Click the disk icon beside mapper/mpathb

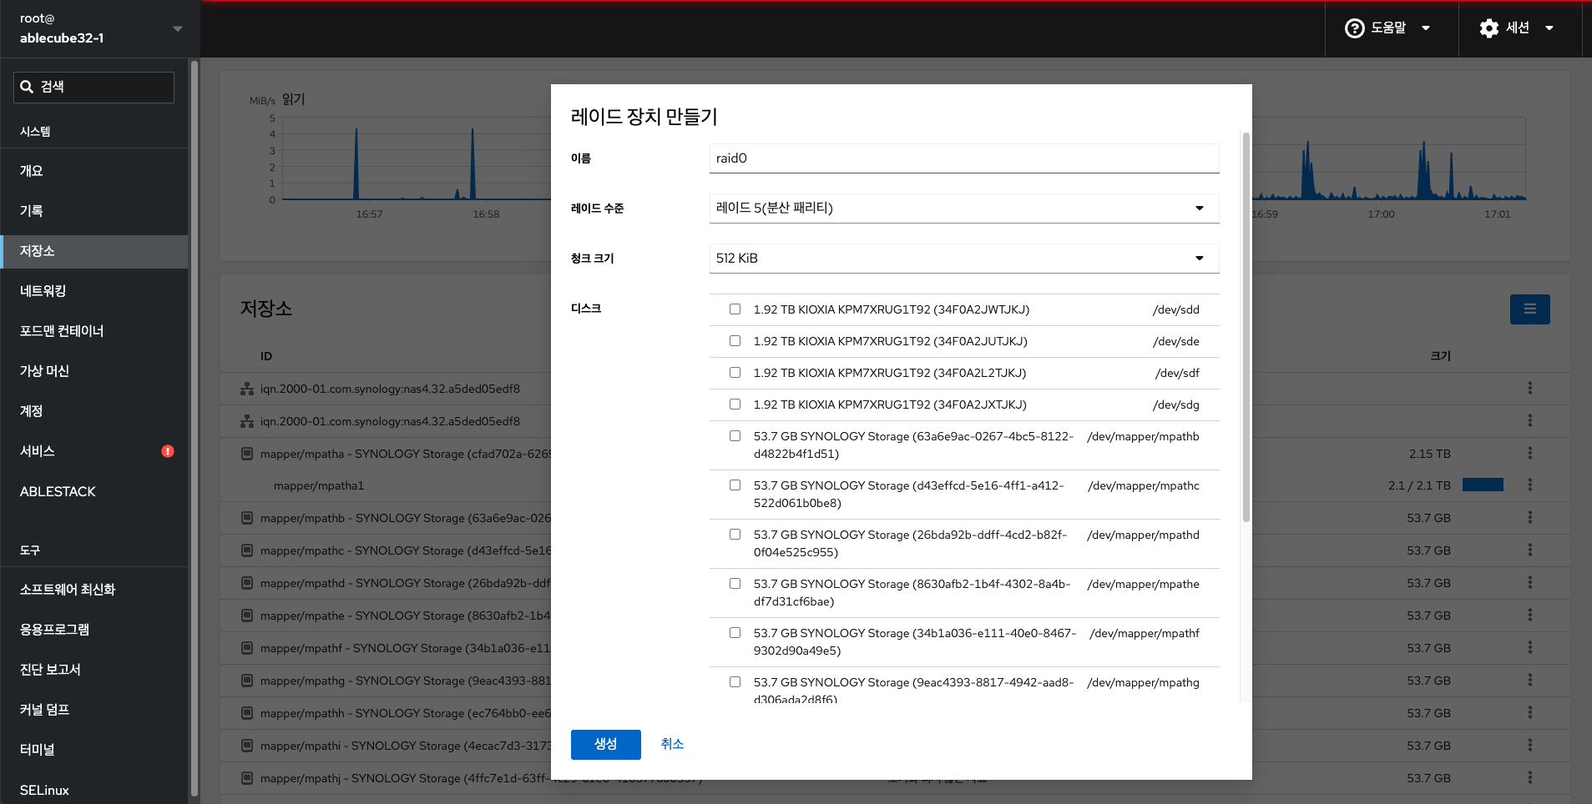pos(247,518)
